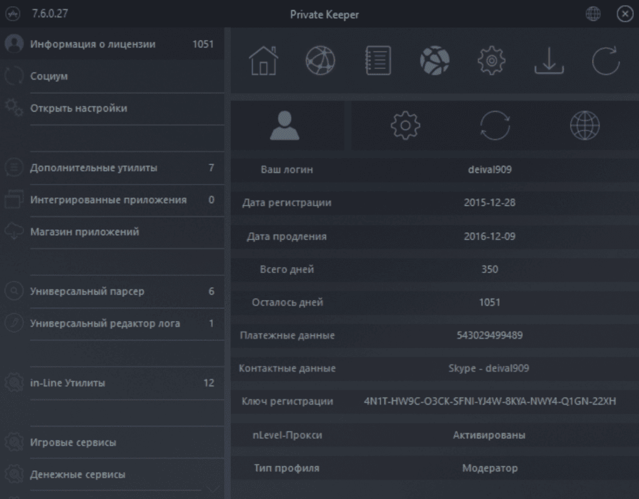Image resolution: width=639 pixels, height=499 pixels.
Task: Click the profile type value Модератор
Action: [490, 468]
